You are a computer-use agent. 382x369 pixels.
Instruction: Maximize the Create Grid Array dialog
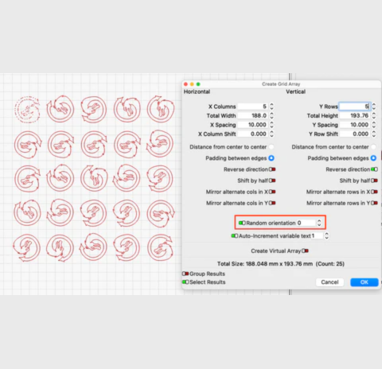tap(198, 84)
